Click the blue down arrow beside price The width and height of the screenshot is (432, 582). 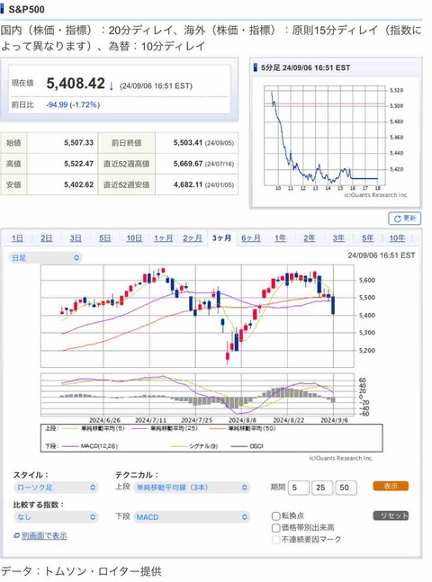click(111, 86)
